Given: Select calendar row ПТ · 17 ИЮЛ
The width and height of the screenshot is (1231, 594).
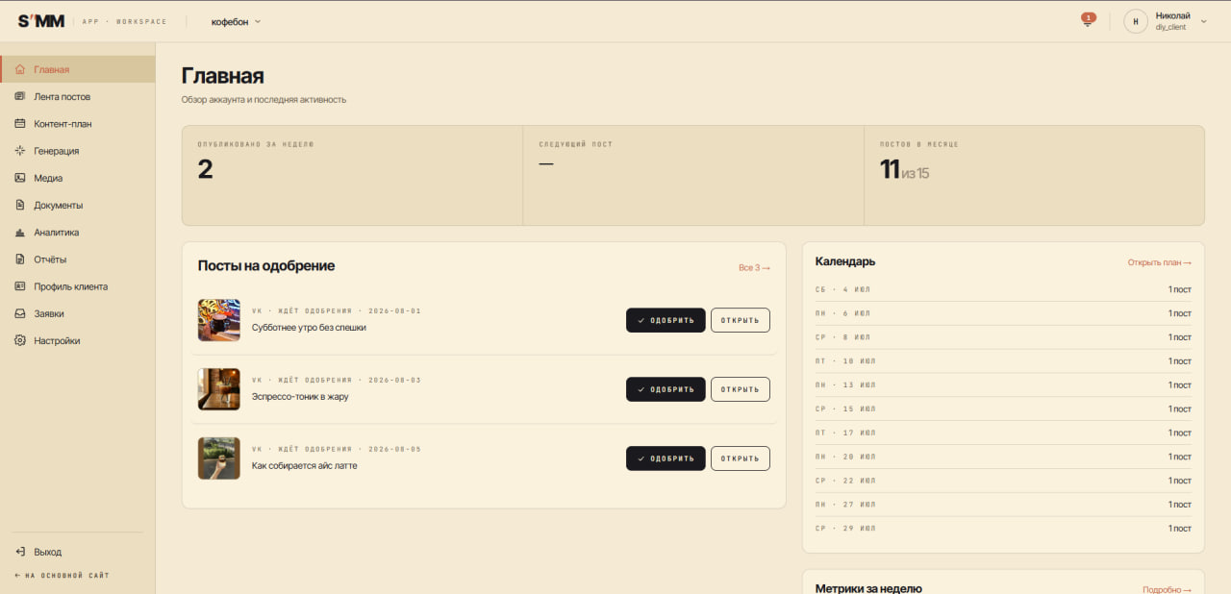Looking at the screenshot, I should 1003,433.
